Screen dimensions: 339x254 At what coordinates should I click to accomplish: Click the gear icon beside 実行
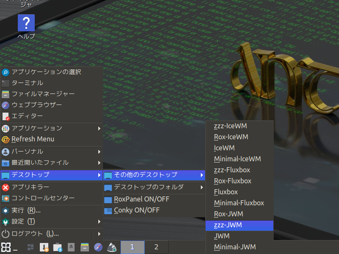(6, 210)
